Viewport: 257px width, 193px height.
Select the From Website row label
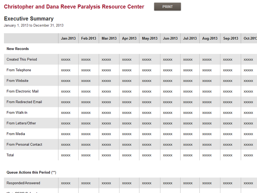point(18,81)
